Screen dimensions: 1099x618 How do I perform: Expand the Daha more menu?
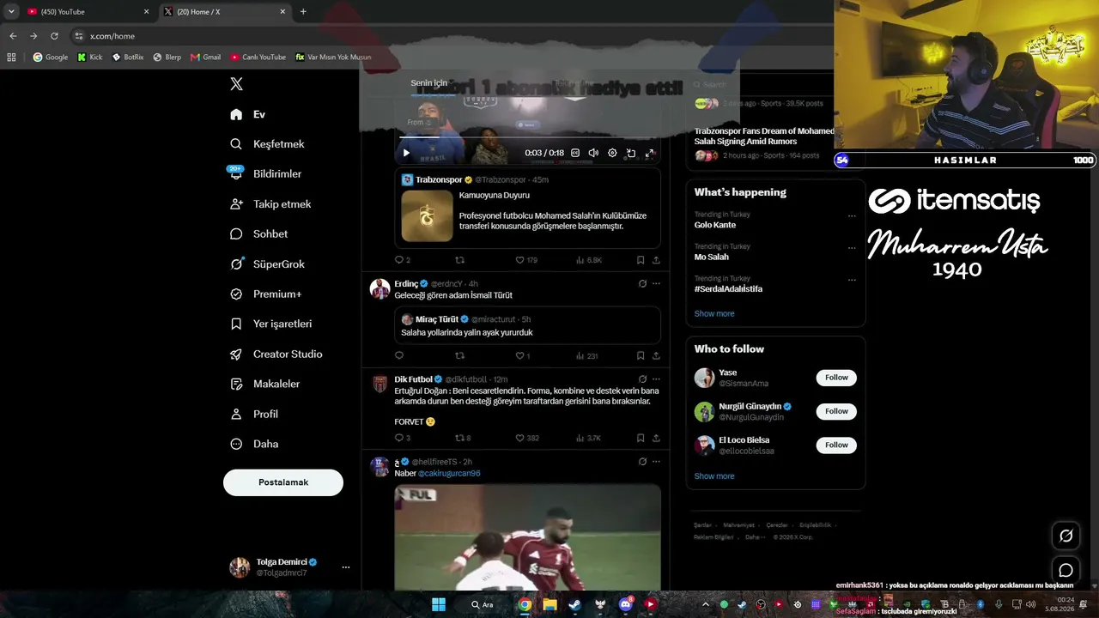pos(254,445)
